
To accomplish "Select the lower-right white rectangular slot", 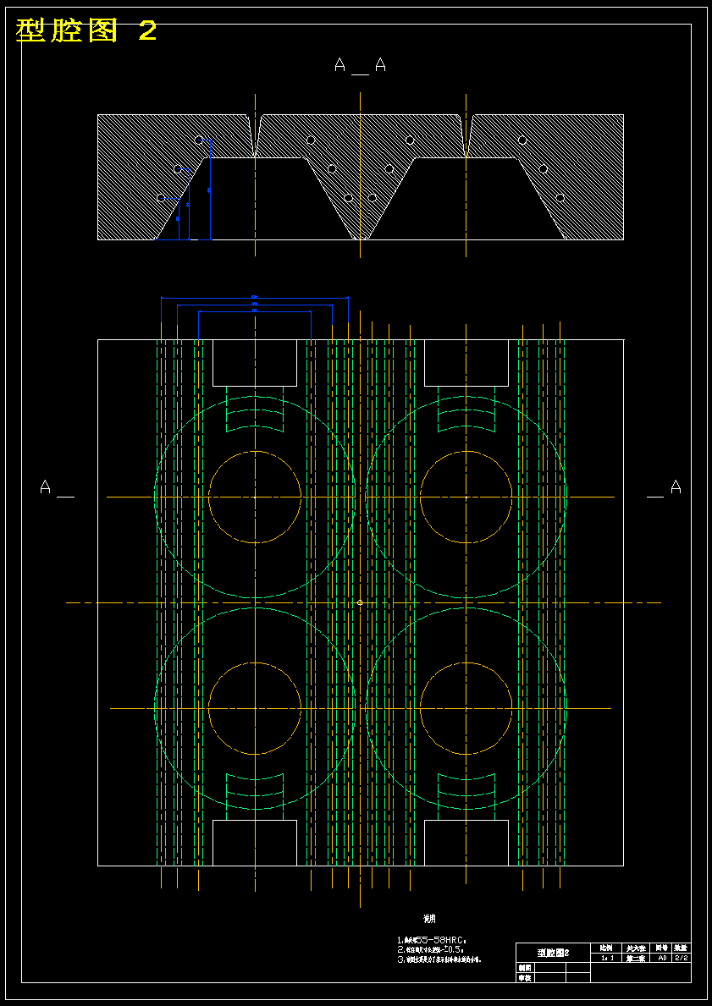I will [x=466, y=843].
